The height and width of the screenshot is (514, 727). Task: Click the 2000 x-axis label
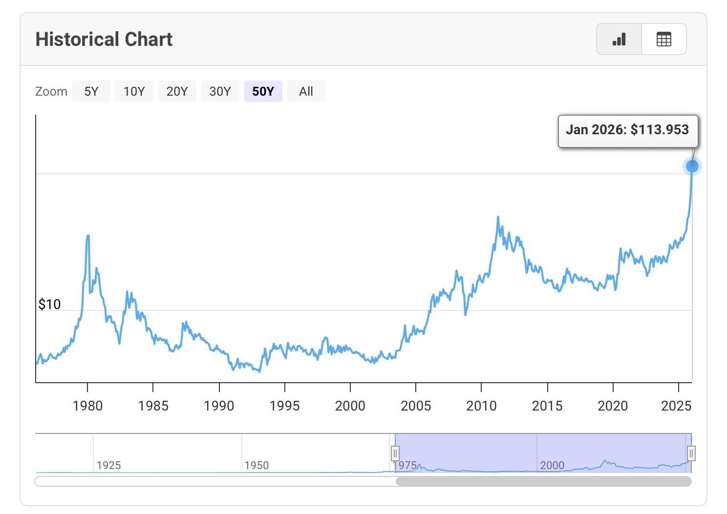tap(350, 406)
